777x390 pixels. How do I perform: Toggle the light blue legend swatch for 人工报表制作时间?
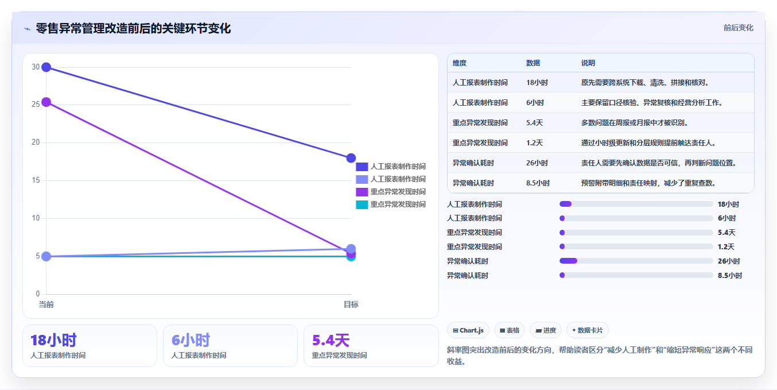click(362, 179)
